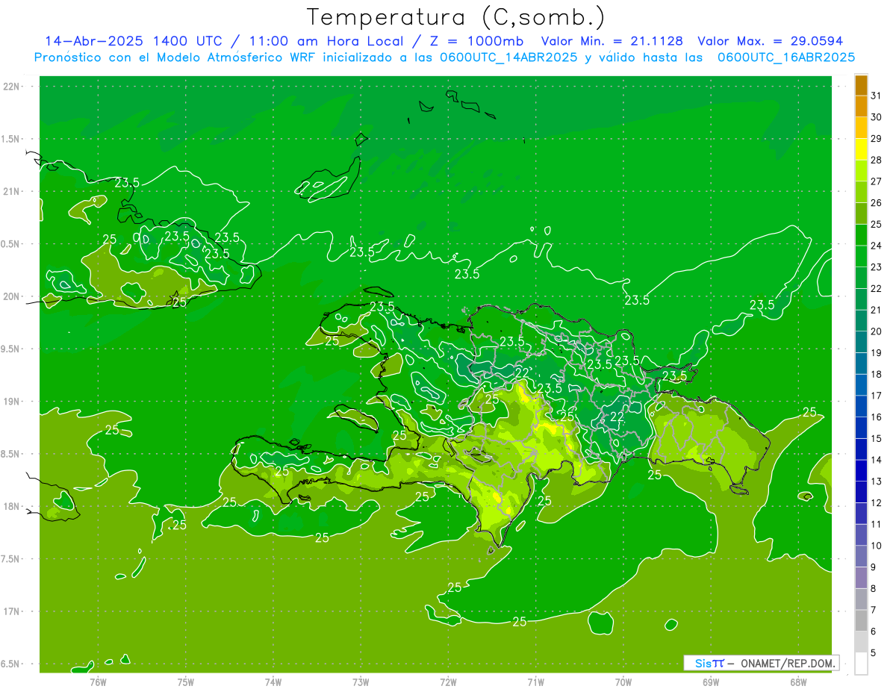The height and width of the screenshot is (692, 896).
Task: Click the longitude axis label "75W"
Action: (x=186, y=682)
